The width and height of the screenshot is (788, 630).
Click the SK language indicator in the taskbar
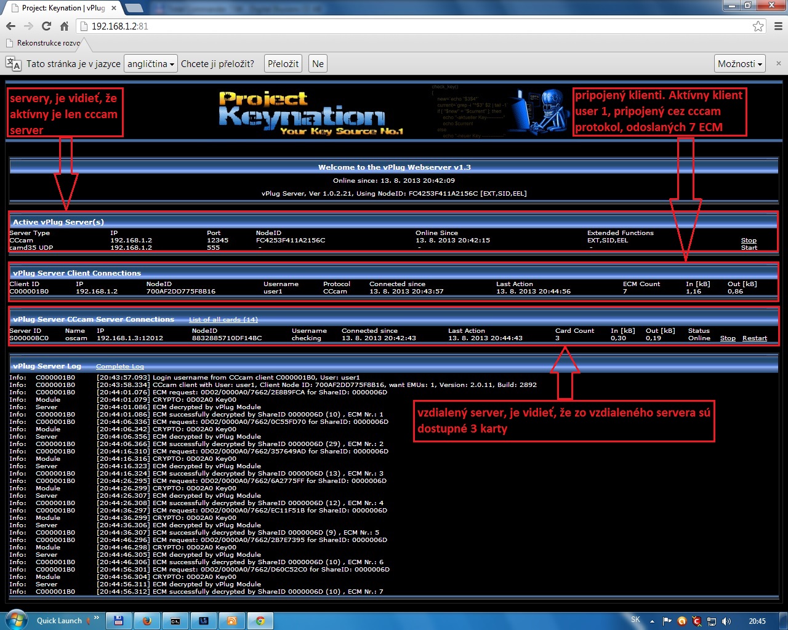pyautogui.click(x=635, y=620)
